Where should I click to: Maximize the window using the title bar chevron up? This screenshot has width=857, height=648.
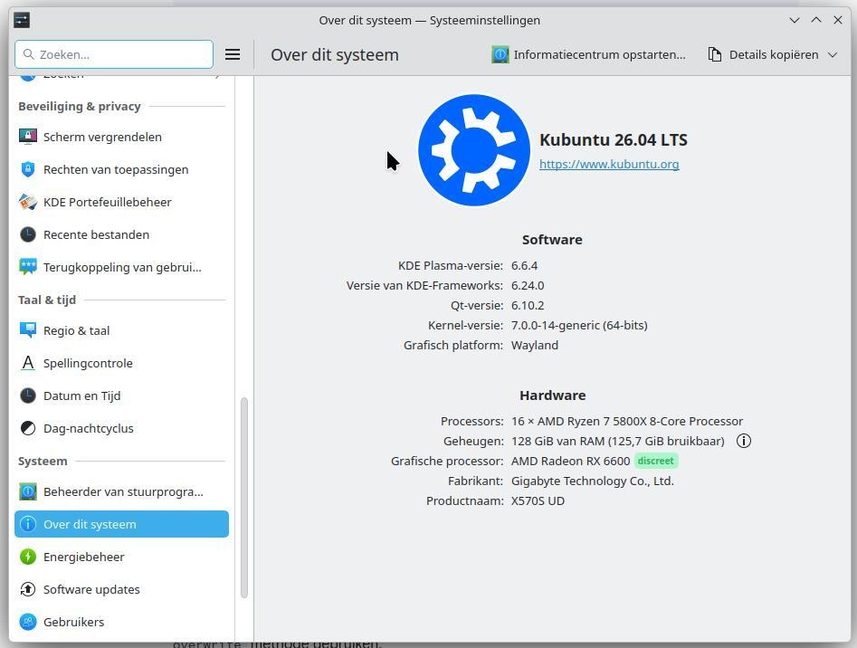[x=816, y=20]
